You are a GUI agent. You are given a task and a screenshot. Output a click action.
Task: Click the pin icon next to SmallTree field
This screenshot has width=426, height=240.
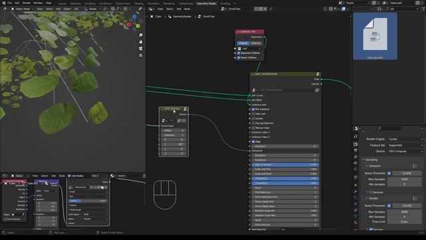pos(271,9)
